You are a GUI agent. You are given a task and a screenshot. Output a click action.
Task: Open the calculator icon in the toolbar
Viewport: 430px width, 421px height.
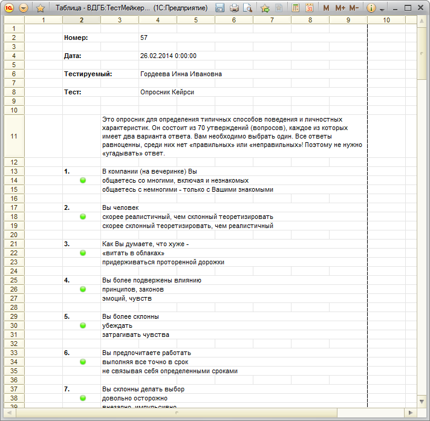pos(295,8)
